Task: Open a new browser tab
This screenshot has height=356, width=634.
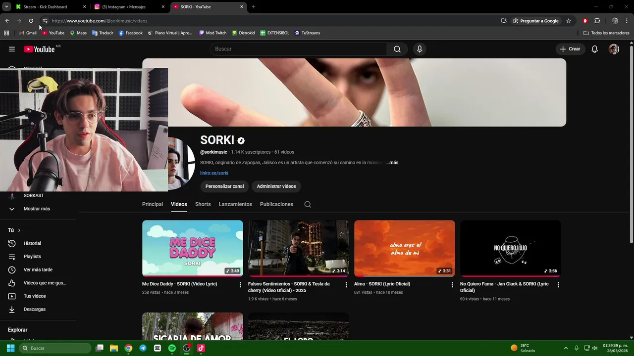Action: coord(254,7)
